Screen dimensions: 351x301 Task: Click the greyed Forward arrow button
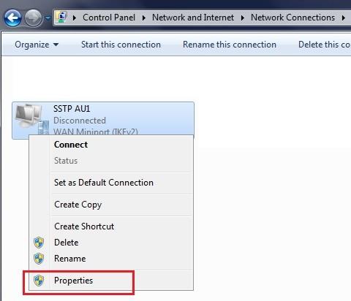click(33, 18)
